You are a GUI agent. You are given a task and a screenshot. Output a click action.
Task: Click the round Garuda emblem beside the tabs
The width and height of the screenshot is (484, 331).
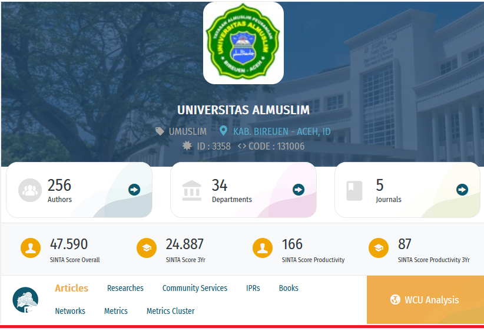coord(25,300)
